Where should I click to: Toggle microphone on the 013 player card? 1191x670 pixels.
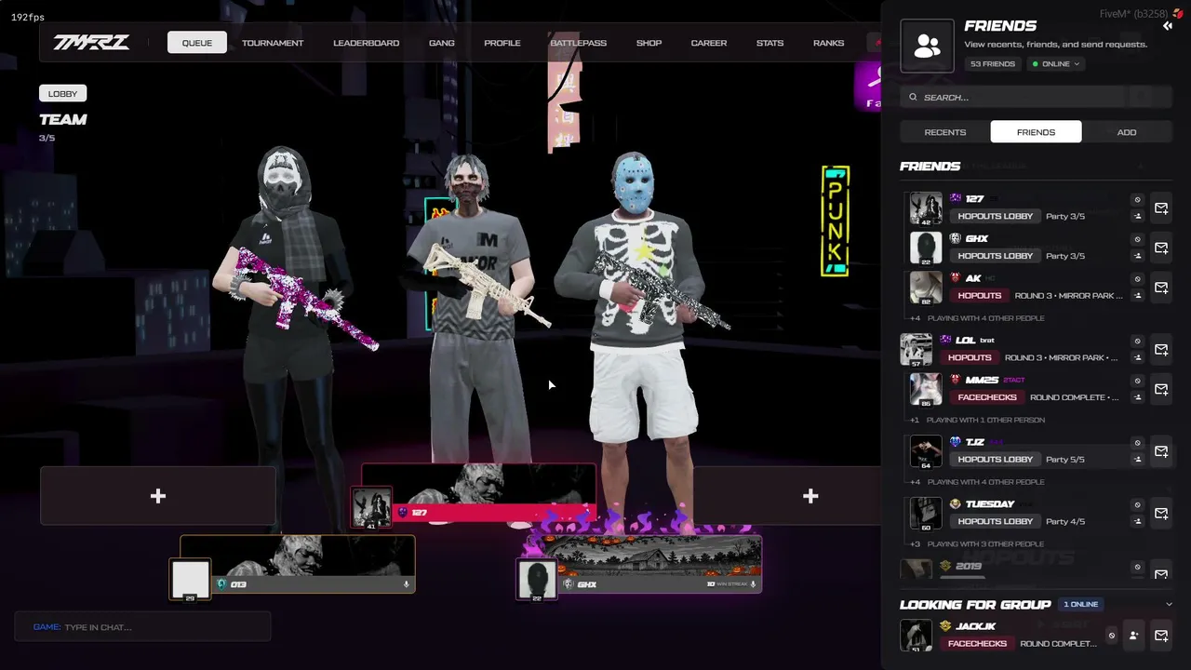406,584
